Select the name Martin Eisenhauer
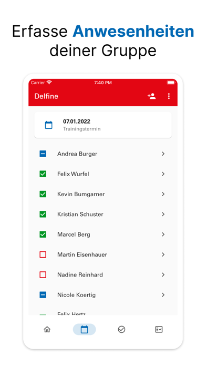 (x=82, y=255)
